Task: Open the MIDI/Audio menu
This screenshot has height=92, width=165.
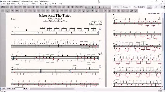Action: pos(35,4)
